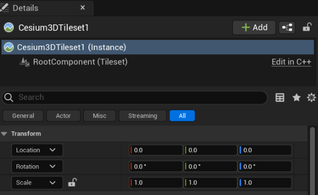
Task: Open the Edit in C++ link
Action: (291, 62)
